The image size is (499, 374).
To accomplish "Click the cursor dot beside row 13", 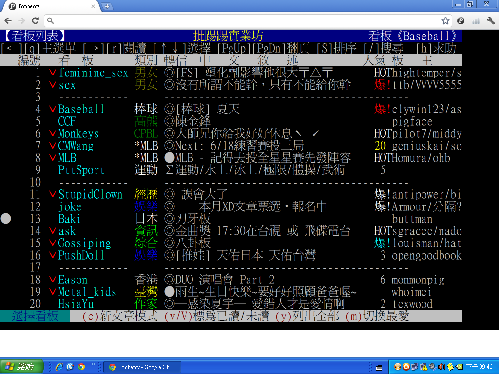I will [x=6, y=219].
